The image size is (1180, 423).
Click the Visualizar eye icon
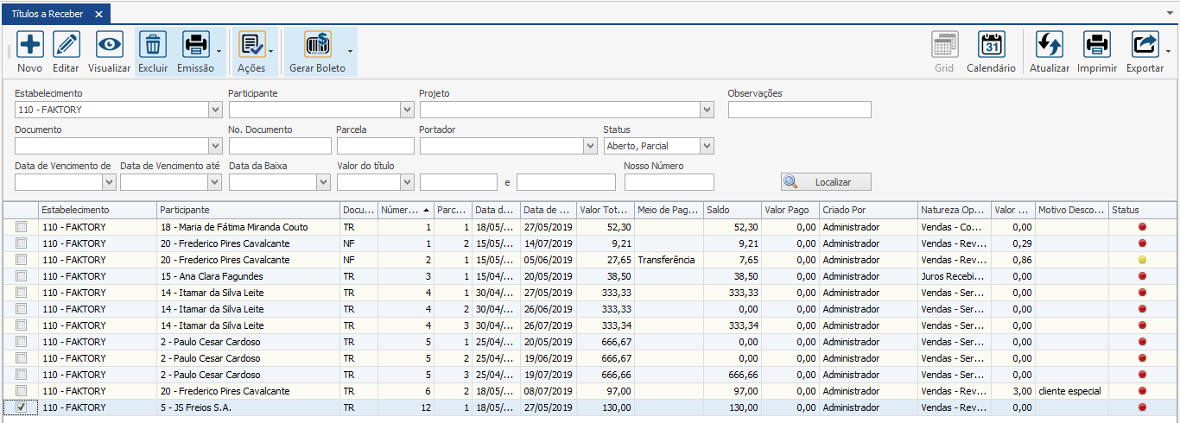point(110,45)
